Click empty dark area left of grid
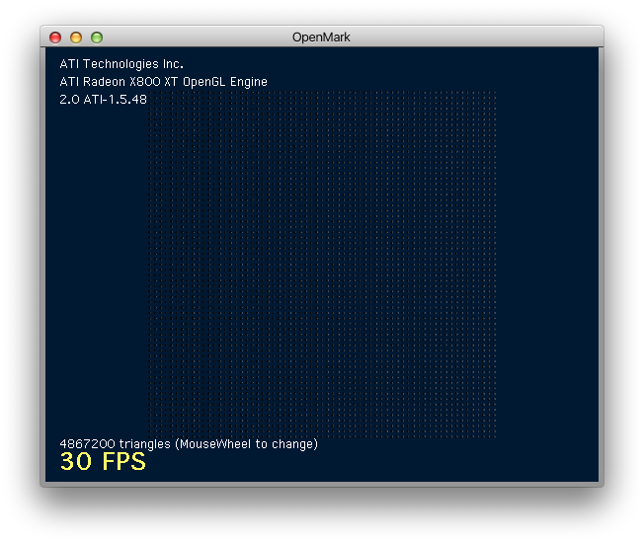 click(99, 267)
